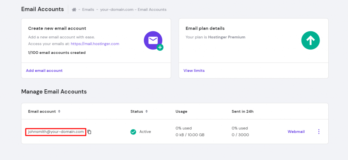Select the johnsmith@your-domain.com address text
348x160 pixels.
tap(56, 132)
